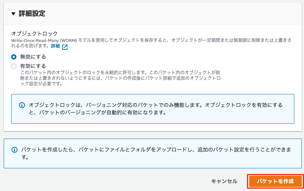304x191 pixels.
Task: Click the description under 有効にする option
Action: click(120, 78)
